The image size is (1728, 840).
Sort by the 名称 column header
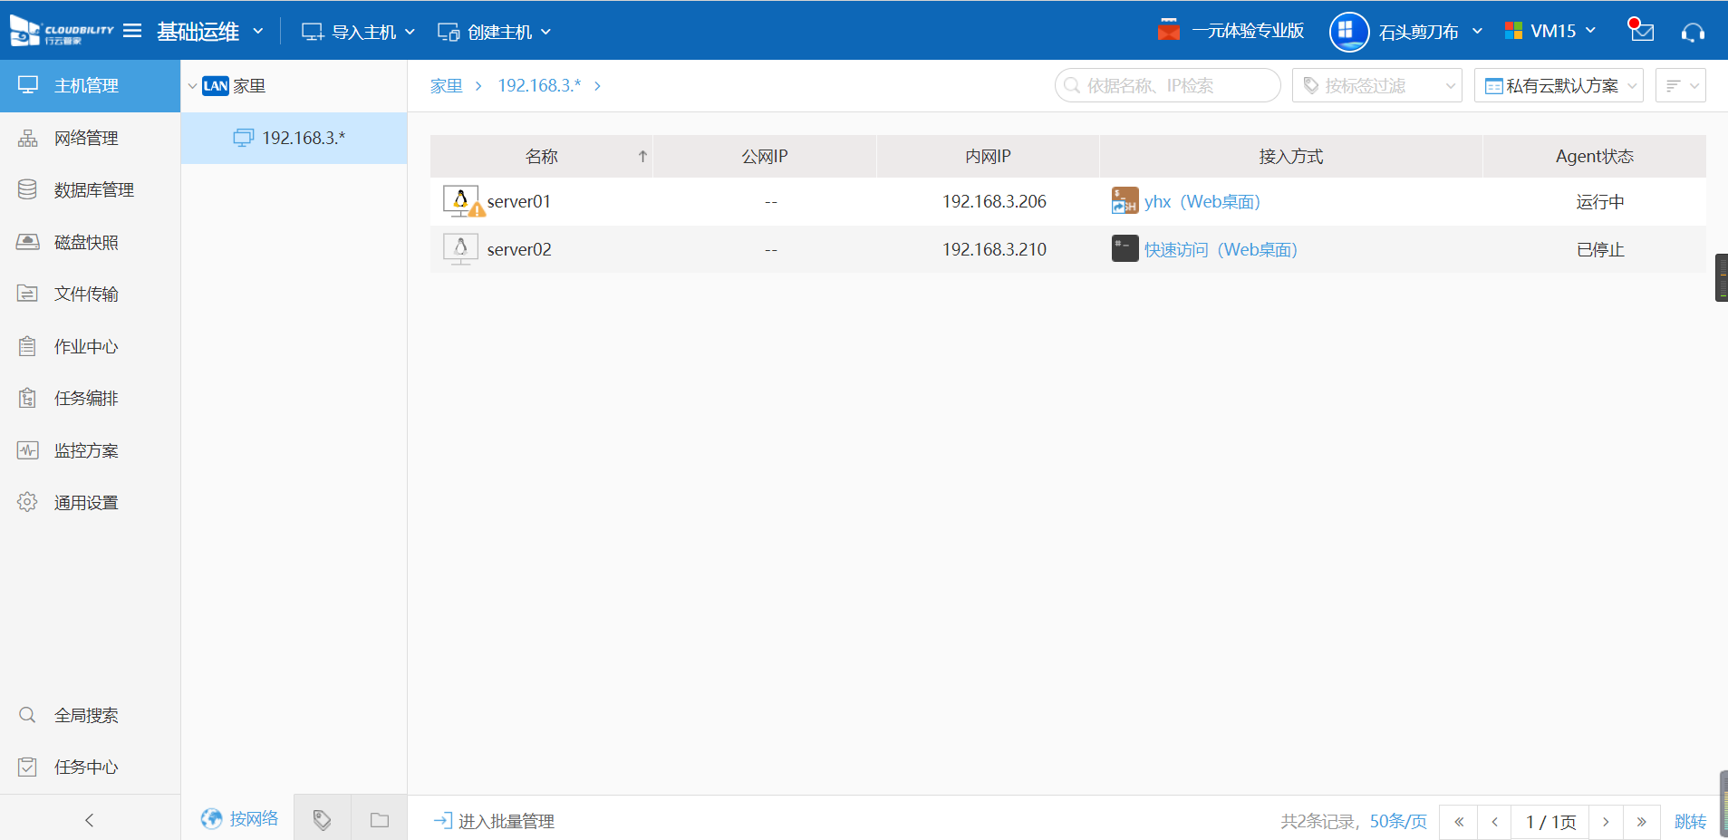tap(541, 156)
